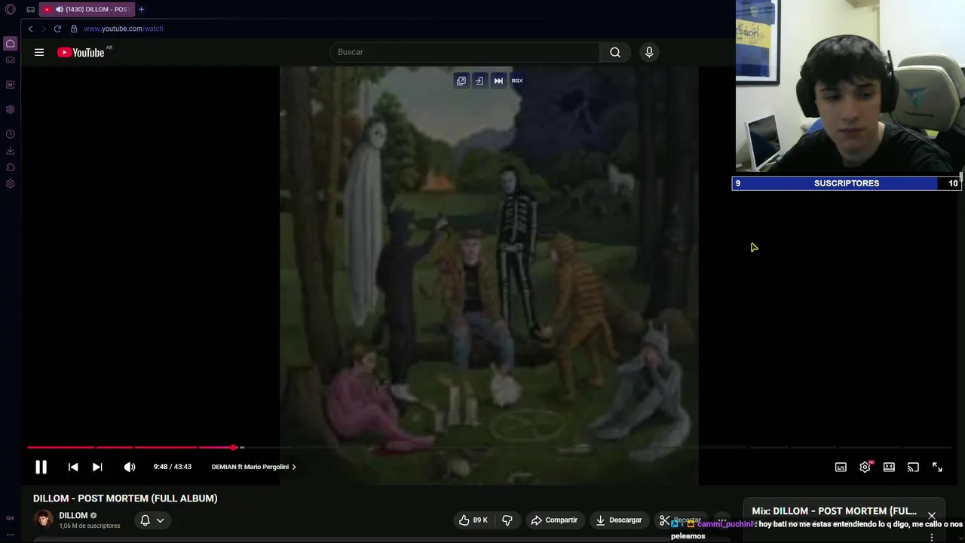Mute the player volume speaker
Viewport: 965px width, 543px height.
[x=130, y=467]
